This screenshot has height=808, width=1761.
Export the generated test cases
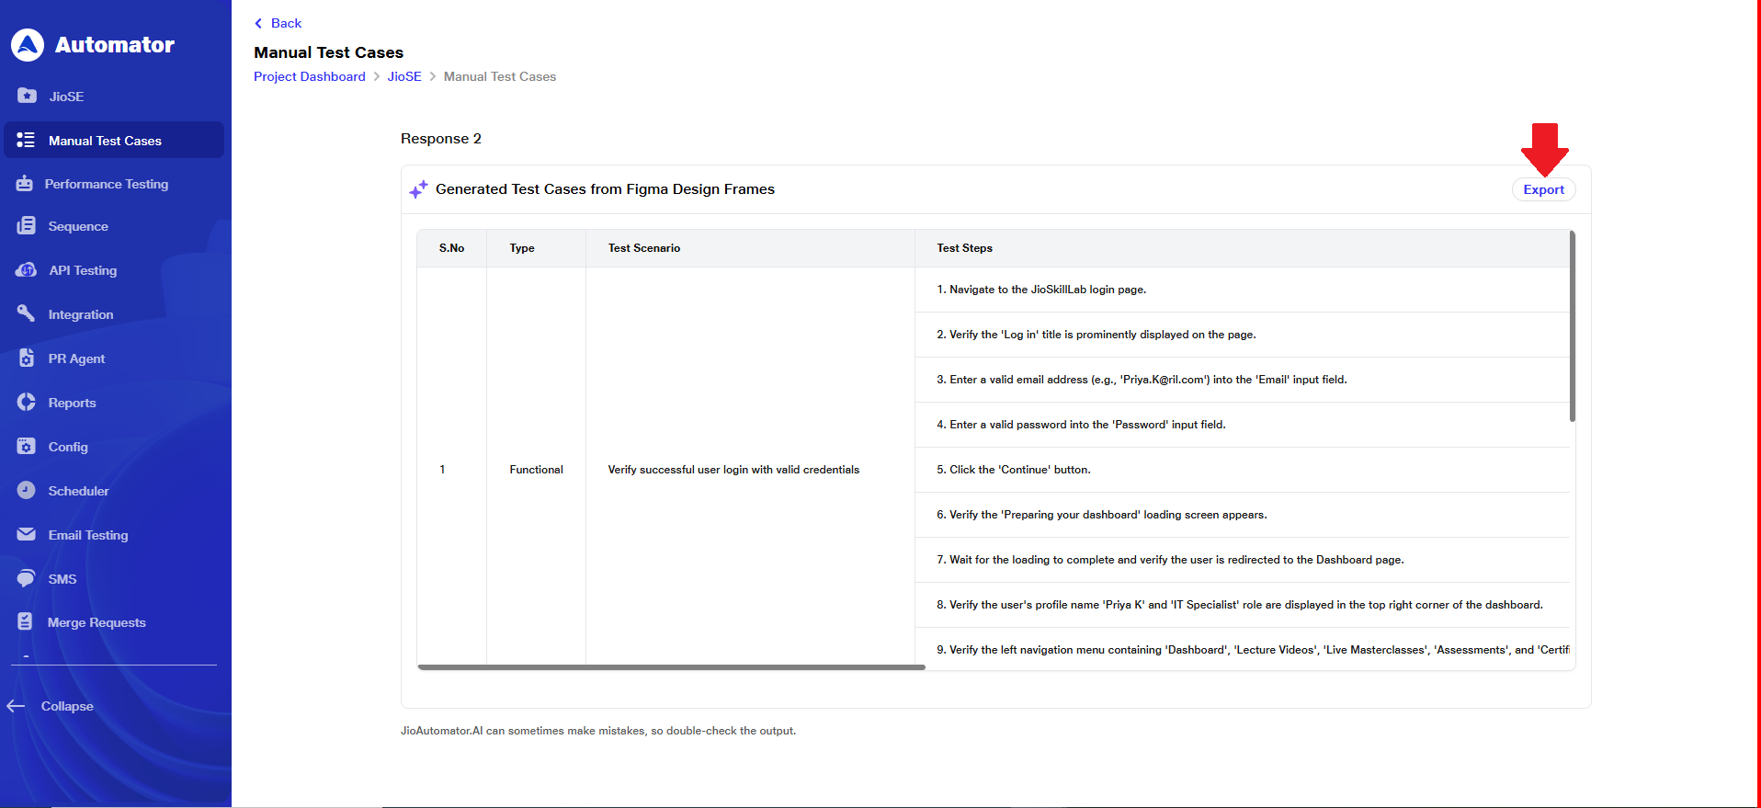1543,189
